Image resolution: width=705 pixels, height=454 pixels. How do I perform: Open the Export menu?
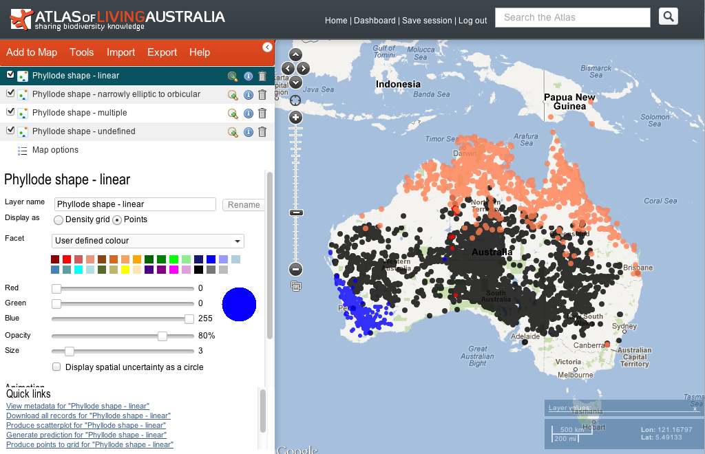tap(162, 52)
